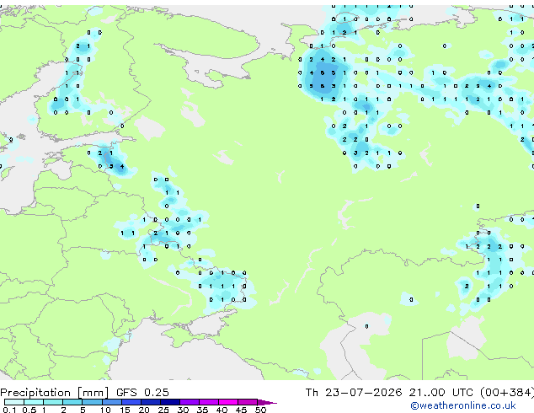Select the legend swatch between 0.5 and 1

point(34,402)
